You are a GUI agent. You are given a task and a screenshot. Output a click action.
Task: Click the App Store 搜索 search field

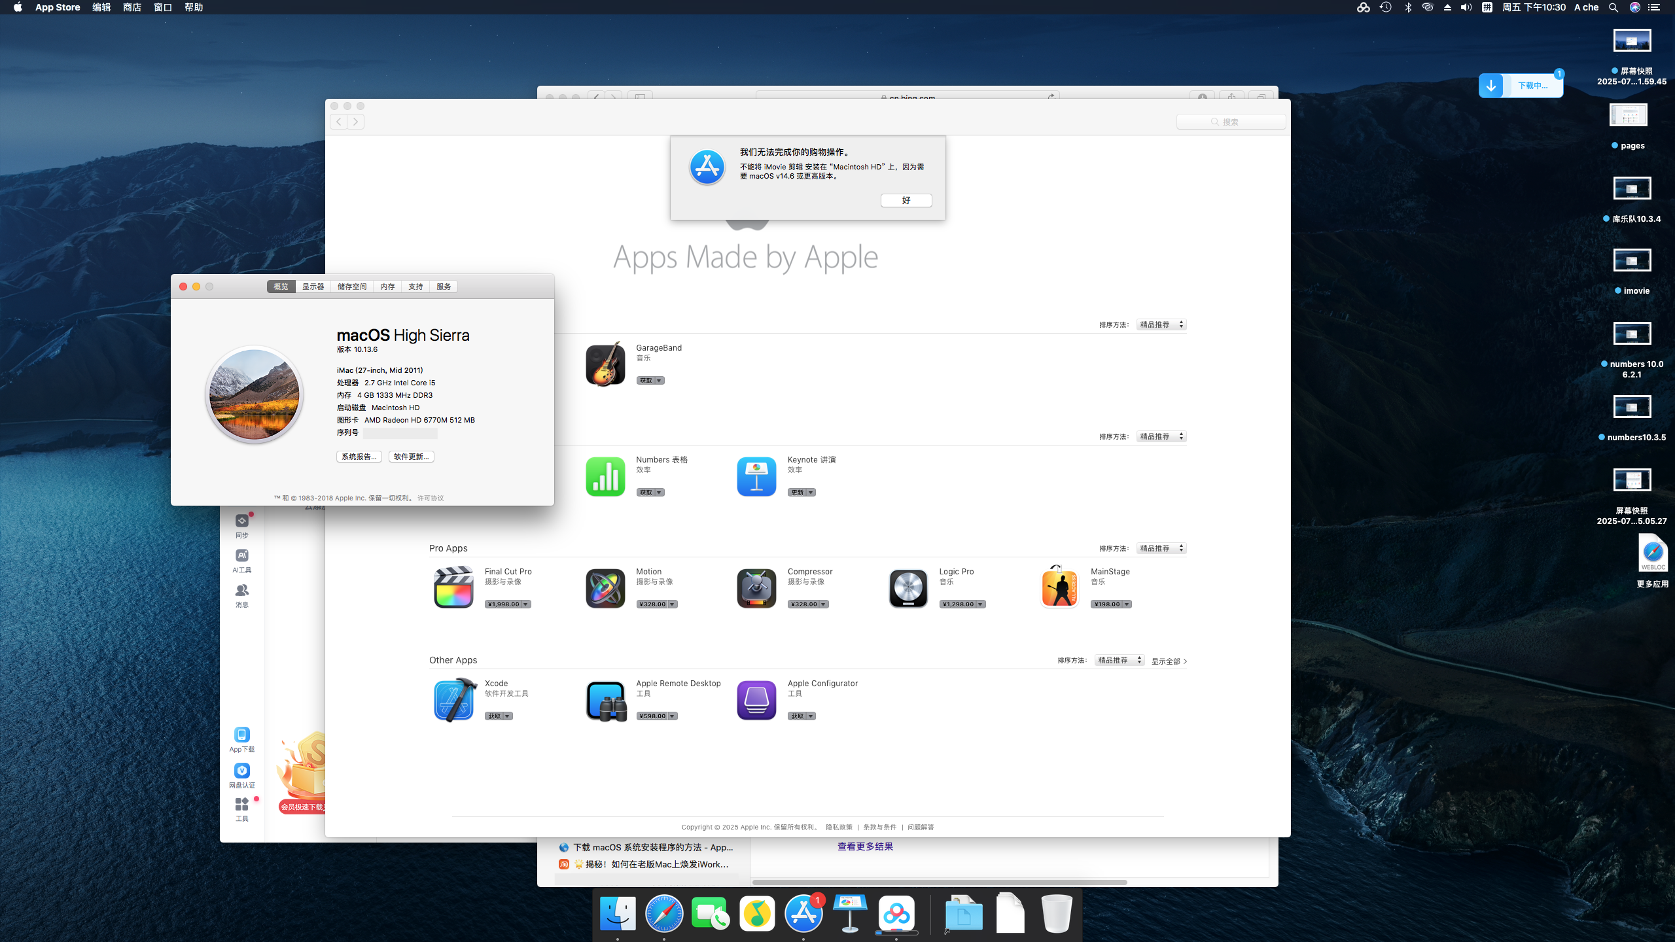(1231, 122)
